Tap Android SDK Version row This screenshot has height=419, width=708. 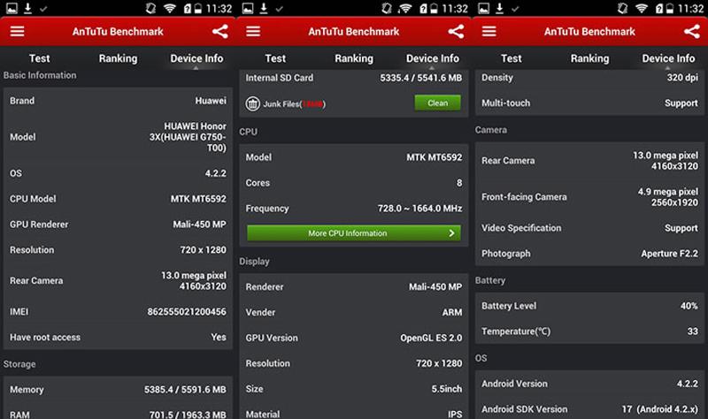[589, 409]
